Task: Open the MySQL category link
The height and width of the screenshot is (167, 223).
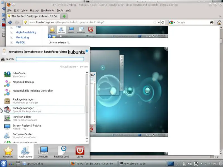Action: [20, 42]
